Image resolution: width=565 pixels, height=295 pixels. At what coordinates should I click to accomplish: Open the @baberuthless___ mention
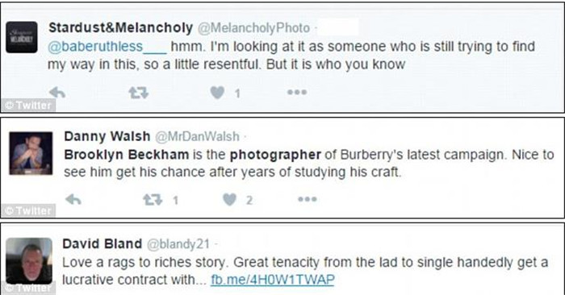pos(107,47)
